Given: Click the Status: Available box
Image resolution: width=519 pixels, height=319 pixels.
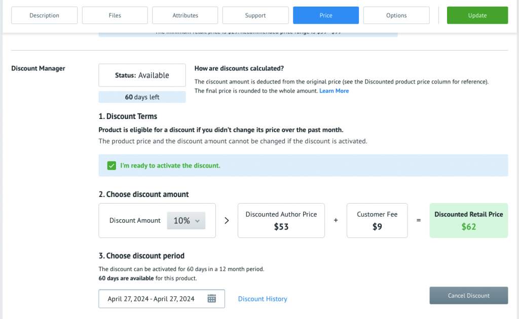Looking at the screenshot, I should click(142, 75).
